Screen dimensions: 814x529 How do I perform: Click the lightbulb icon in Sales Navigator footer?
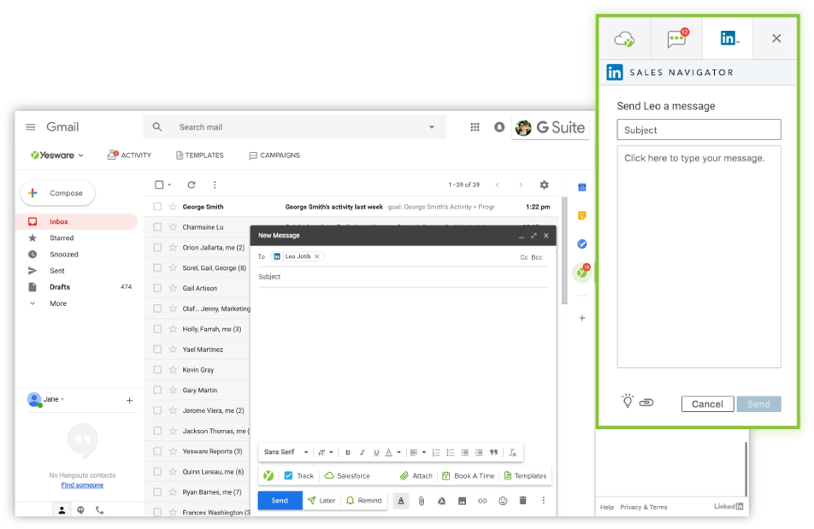(628, 402)
